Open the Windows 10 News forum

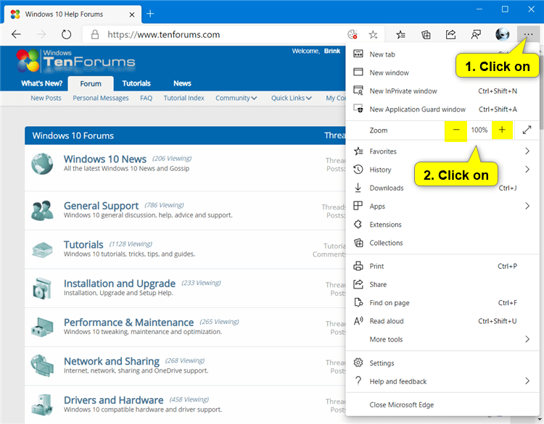pyautogui.click(x=105, y=159)
